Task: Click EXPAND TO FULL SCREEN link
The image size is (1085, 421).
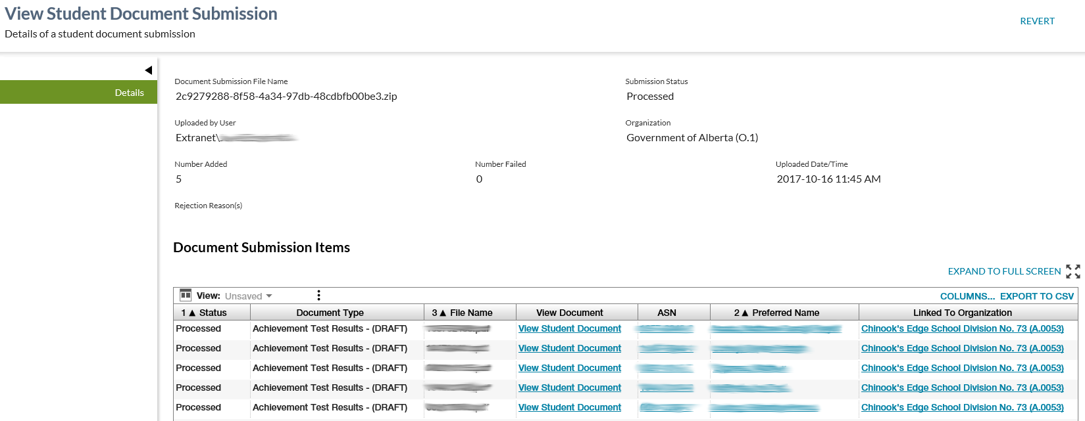Action: [1004, 271]
